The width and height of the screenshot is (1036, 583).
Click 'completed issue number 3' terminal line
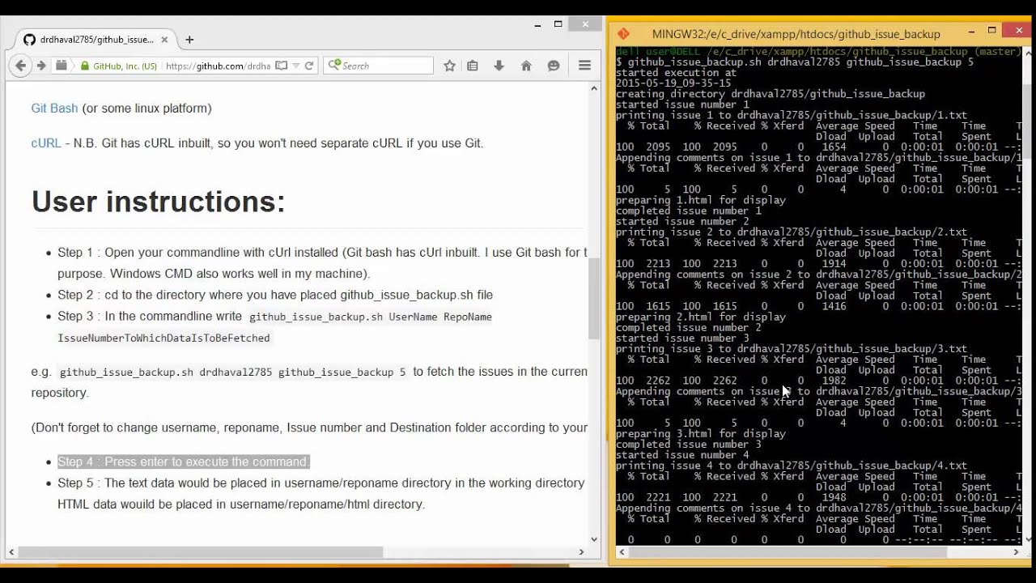coord(689,444)
